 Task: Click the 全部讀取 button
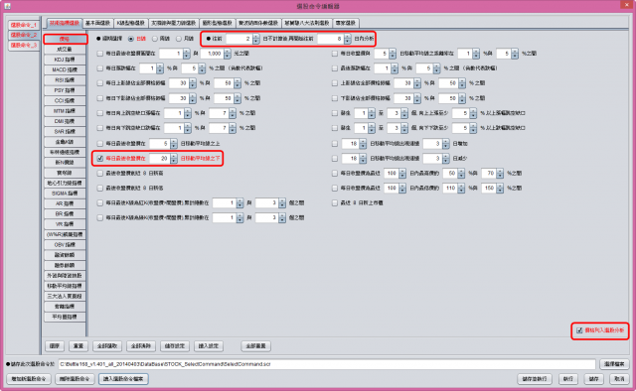(107, 346)
